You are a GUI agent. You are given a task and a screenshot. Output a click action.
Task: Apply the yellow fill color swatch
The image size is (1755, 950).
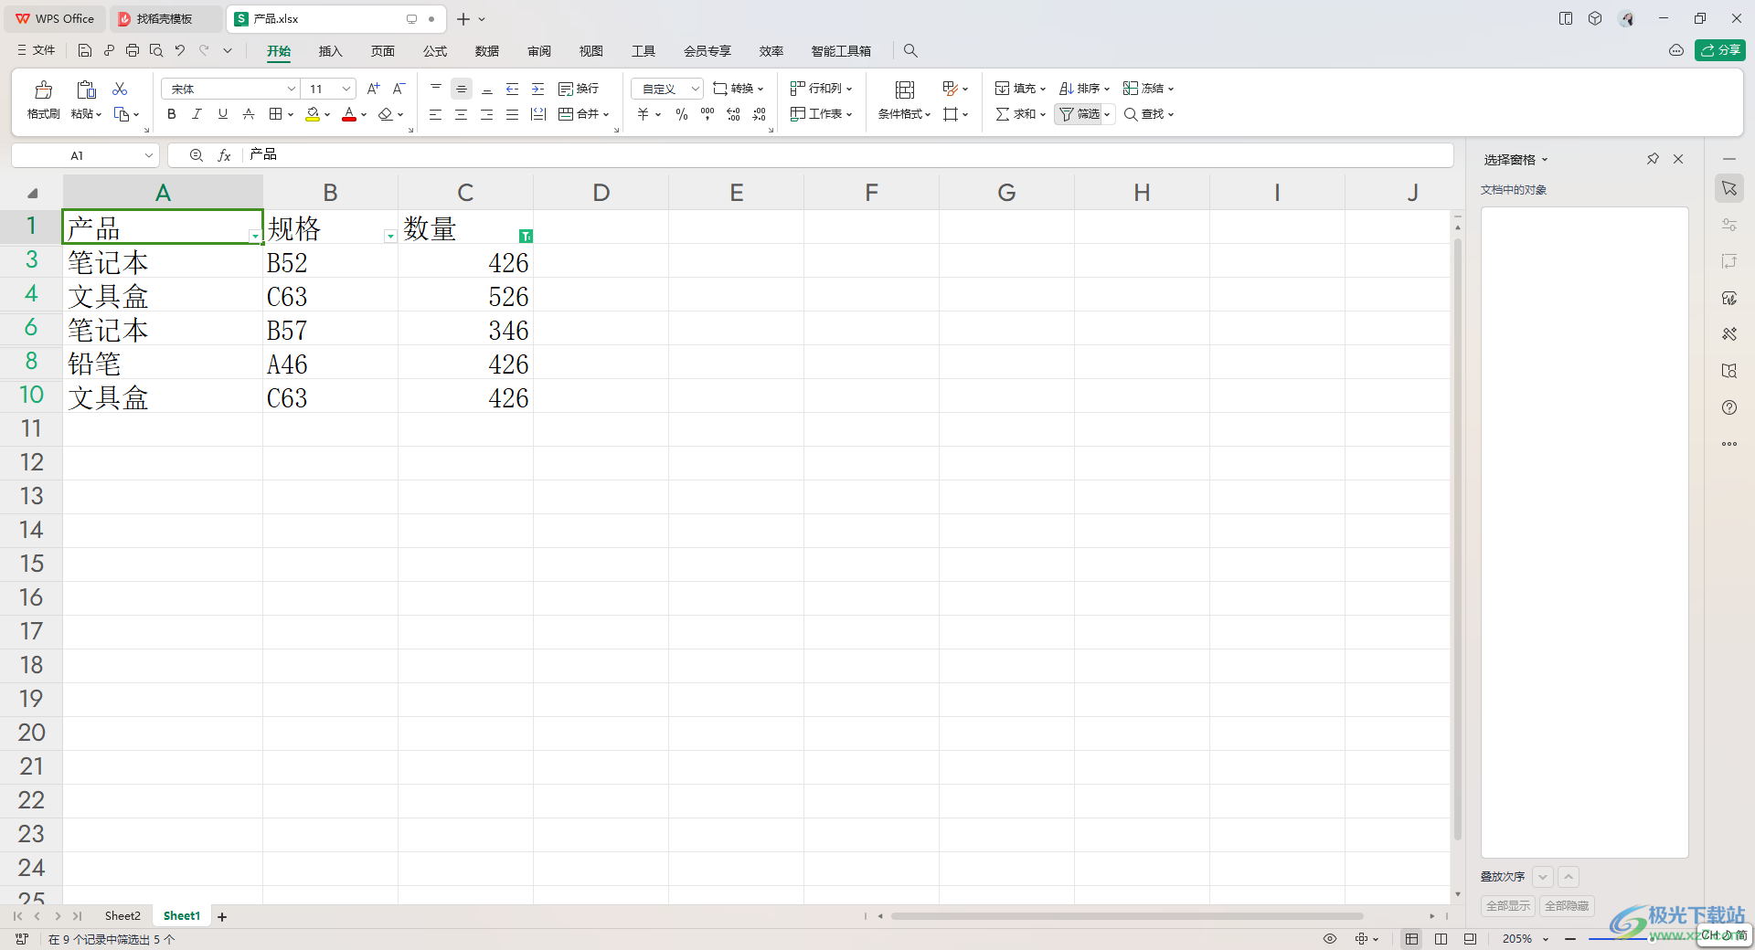point(313,114)
